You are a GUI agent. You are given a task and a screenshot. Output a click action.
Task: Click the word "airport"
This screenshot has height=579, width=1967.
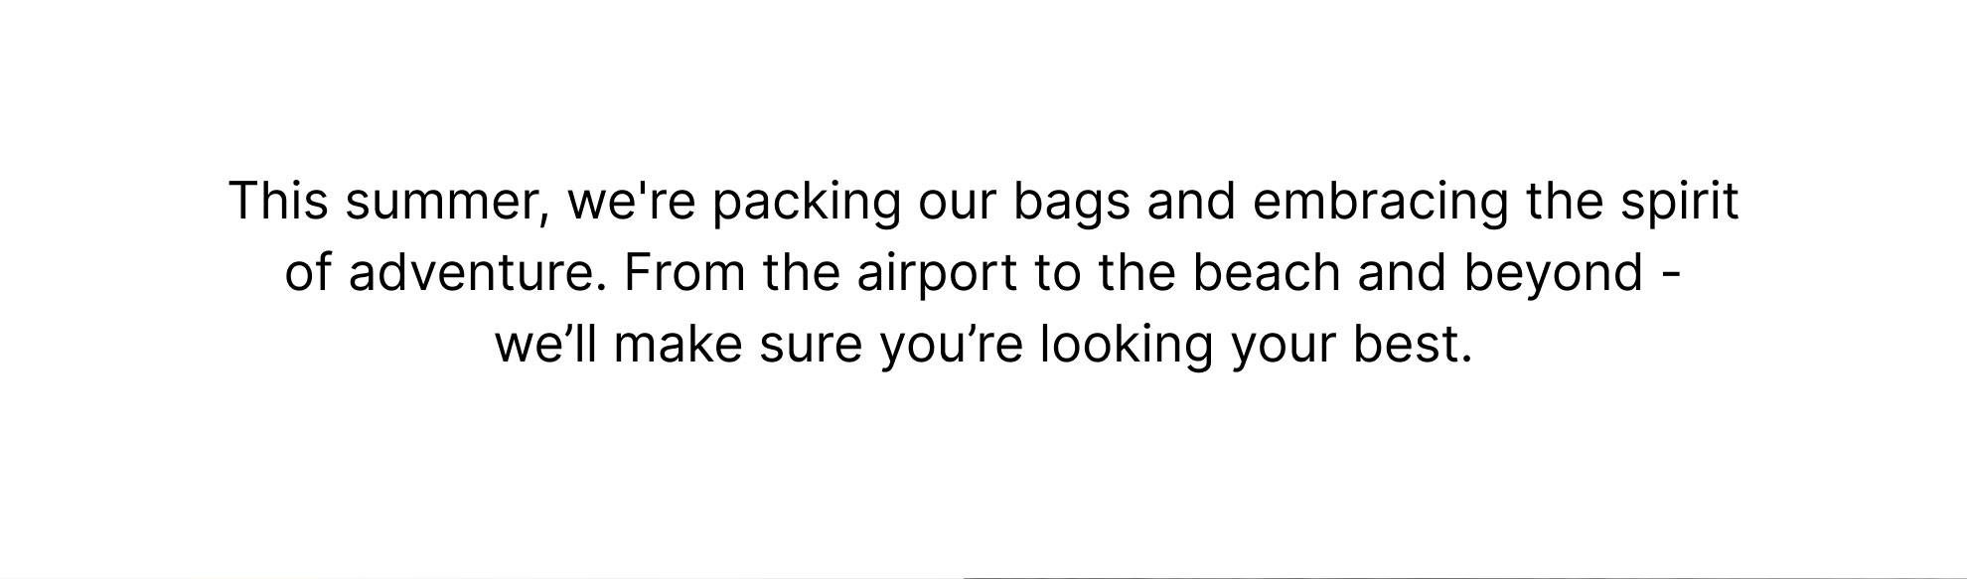point(937,277)
